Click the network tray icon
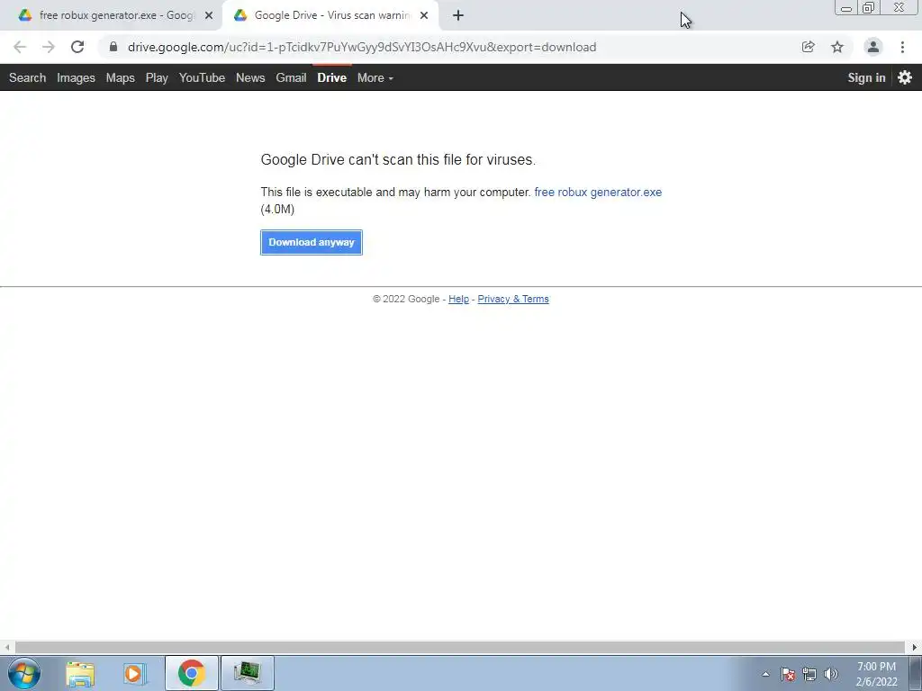 [809, 674]
